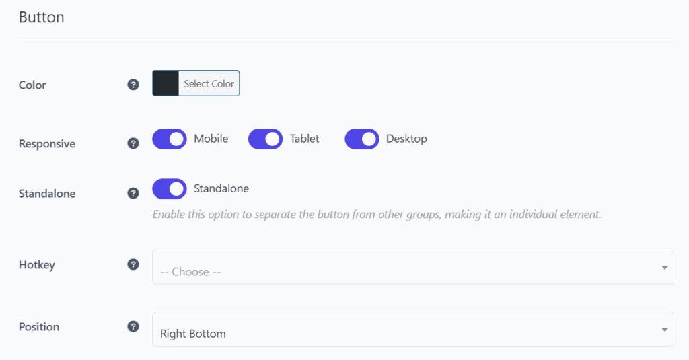The height and width of the screenshot is (360, 689).
Task: Open the Hotkey Choose dropdown
Action: [412, 267]
